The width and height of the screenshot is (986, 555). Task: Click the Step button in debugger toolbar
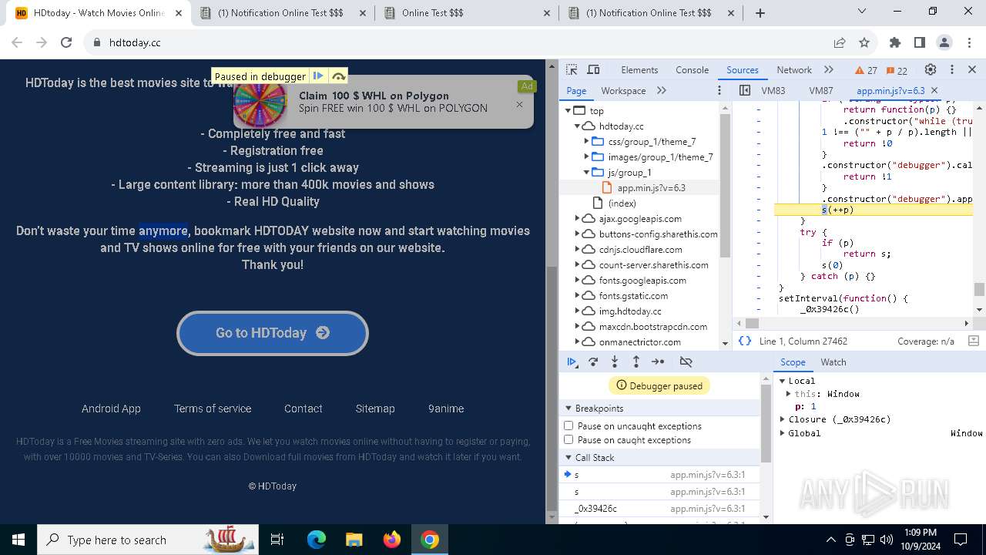coord(658,362)
